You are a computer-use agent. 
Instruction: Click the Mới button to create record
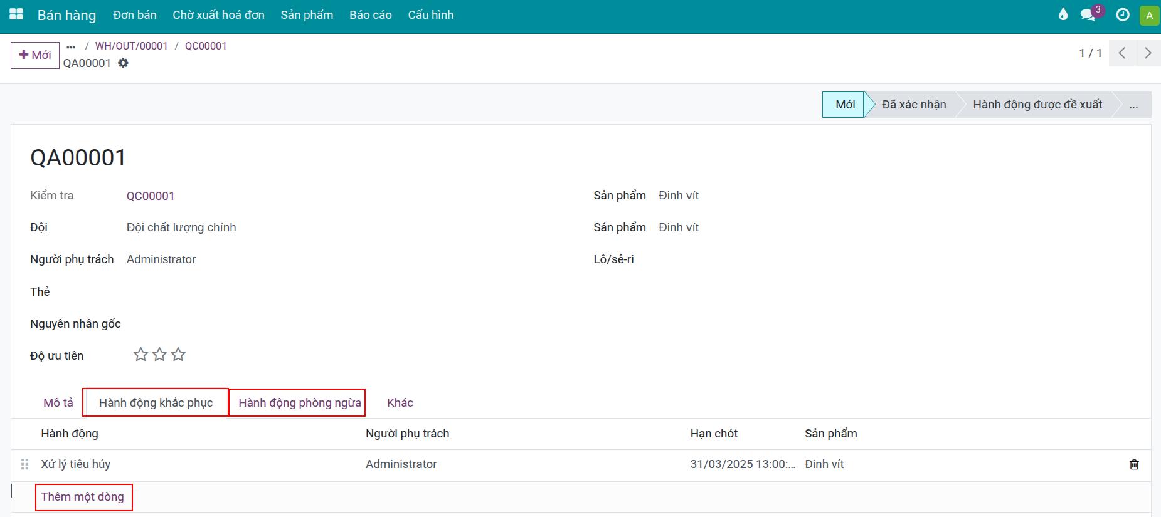click(35, 55)
